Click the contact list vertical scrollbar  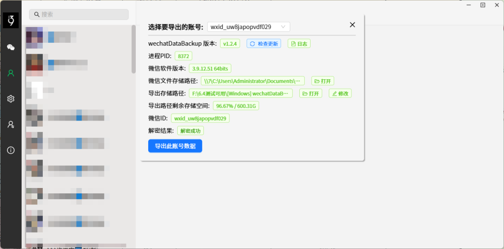[x=133, y=49]
